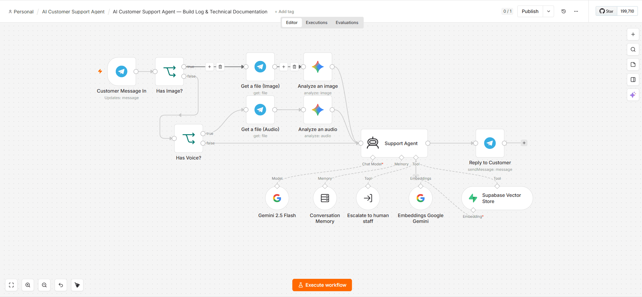Click the add node plus button in right sidebar

click(x=633, y=34)
